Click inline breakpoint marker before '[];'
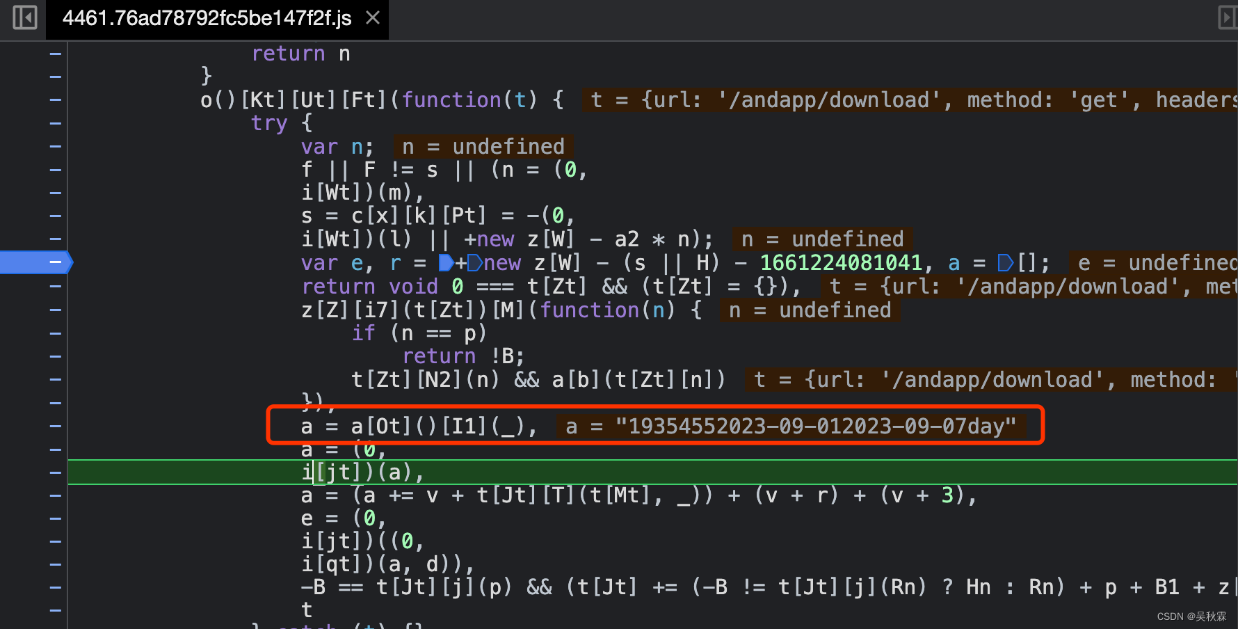 click(x=1006, y=263)
